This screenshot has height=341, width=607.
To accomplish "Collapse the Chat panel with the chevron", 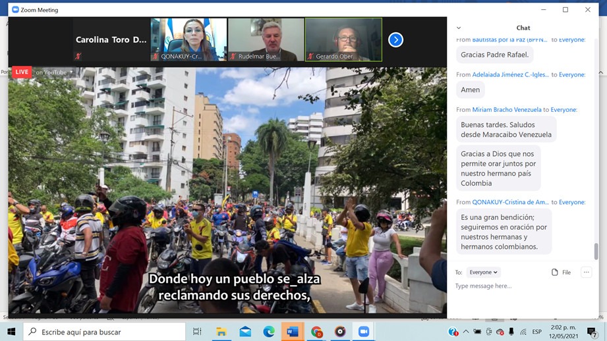I will point(459,28).
